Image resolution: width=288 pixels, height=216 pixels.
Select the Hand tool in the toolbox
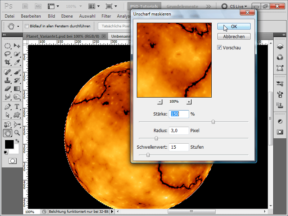pyautogui.click(x=8, y=133)
